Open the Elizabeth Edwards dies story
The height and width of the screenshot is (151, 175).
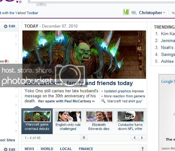[99, 127]
